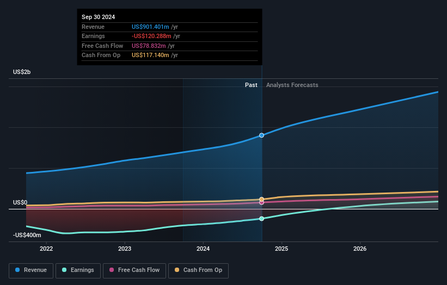Image resolution: width=447 pixels, height=285 pixels.
Task: Toggle the Earnings legend button
Action: [x=78, y=270]
